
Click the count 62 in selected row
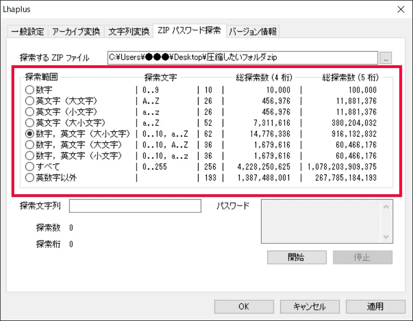(208, 134)
